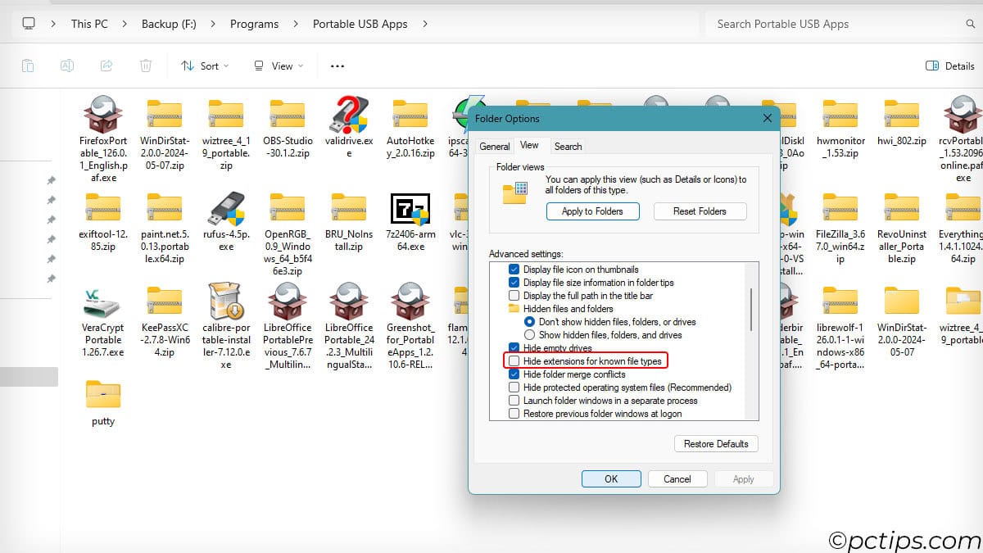Click the FirefoxPortable installer icon
The image size is (983, 553).
(103, 115)
